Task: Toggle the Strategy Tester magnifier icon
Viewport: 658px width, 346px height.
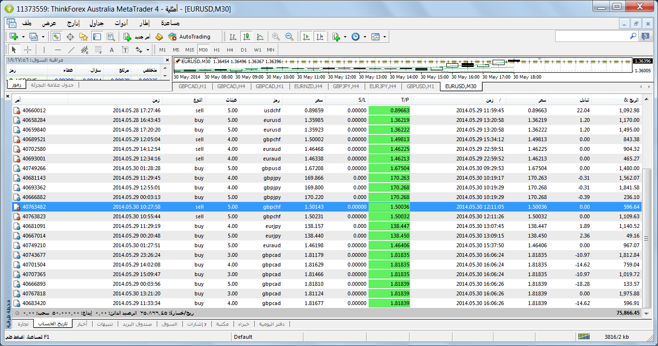Action: pos(110,37)
